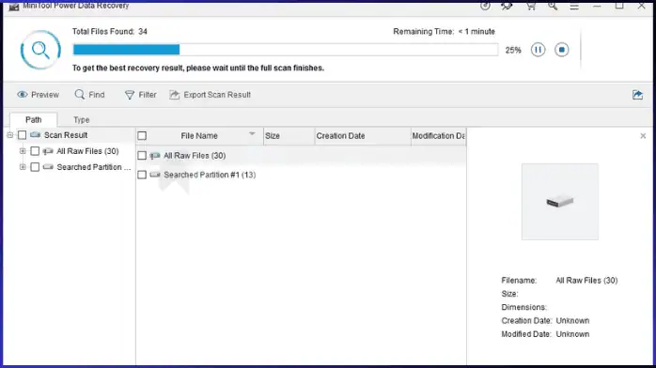Switch to the Path tab

(x=34, y=120)
